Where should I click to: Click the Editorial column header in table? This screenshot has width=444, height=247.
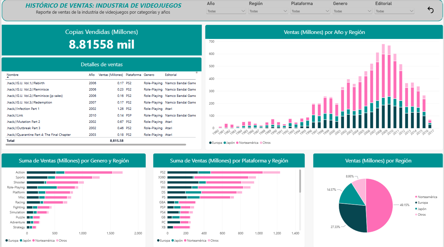point(171,75)
